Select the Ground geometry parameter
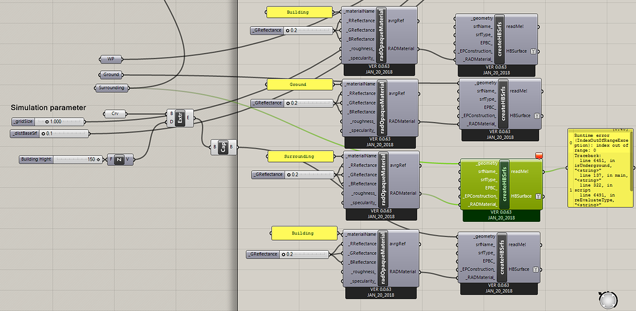This screenshot has height=311, width=636. (111, 75)
